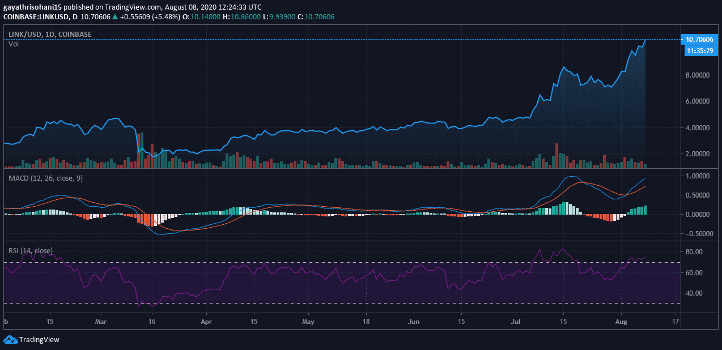Screen dimensions: 722x350
Task: Select the LINK/USD, 1D, COINBASE legend
Action: pos(50,35)
